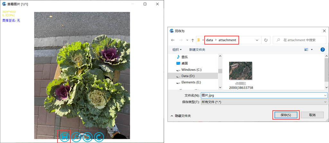Collapse folders with 隐藏文件夹 toggle

182,116
